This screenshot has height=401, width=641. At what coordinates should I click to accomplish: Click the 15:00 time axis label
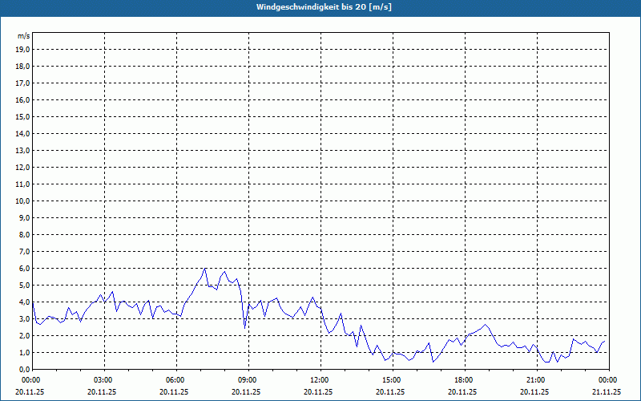click(x=392, y=380)
